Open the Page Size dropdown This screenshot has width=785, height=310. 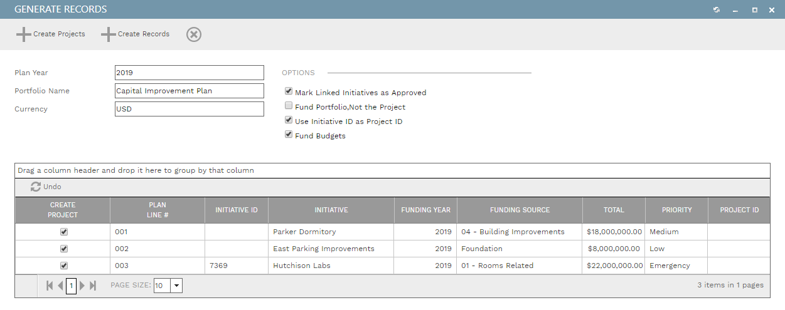pyautogui.click(x=176, y=286)
